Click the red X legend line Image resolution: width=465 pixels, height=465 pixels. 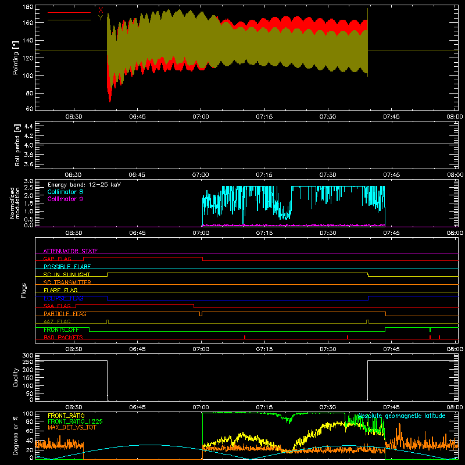click(x=69, y=12)
